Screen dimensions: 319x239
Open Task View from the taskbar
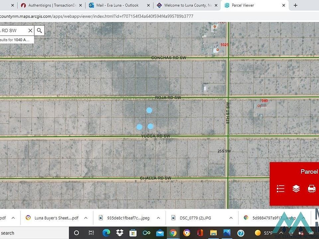(x=91, y=233)
